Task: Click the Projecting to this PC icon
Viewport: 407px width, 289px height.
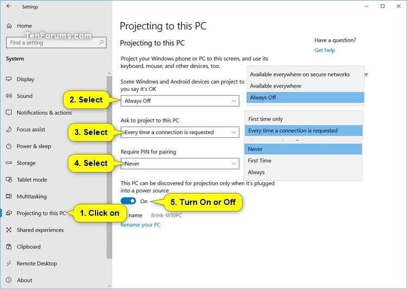Action: click(x=9, y=213)
